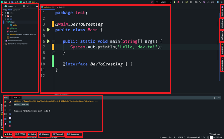
Task: Pause output in the Run panel
Action: click(x=6, y=110)
